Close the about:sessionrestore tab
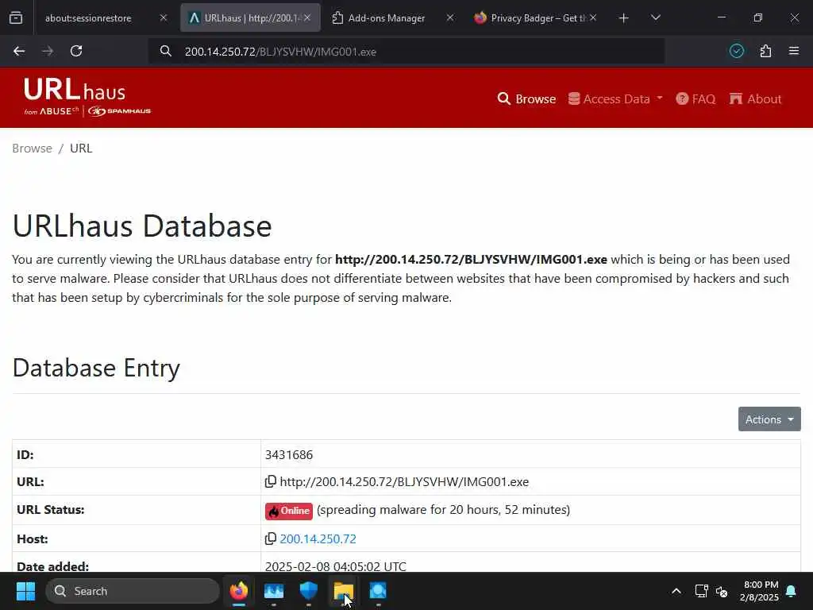 pos(164,17)
